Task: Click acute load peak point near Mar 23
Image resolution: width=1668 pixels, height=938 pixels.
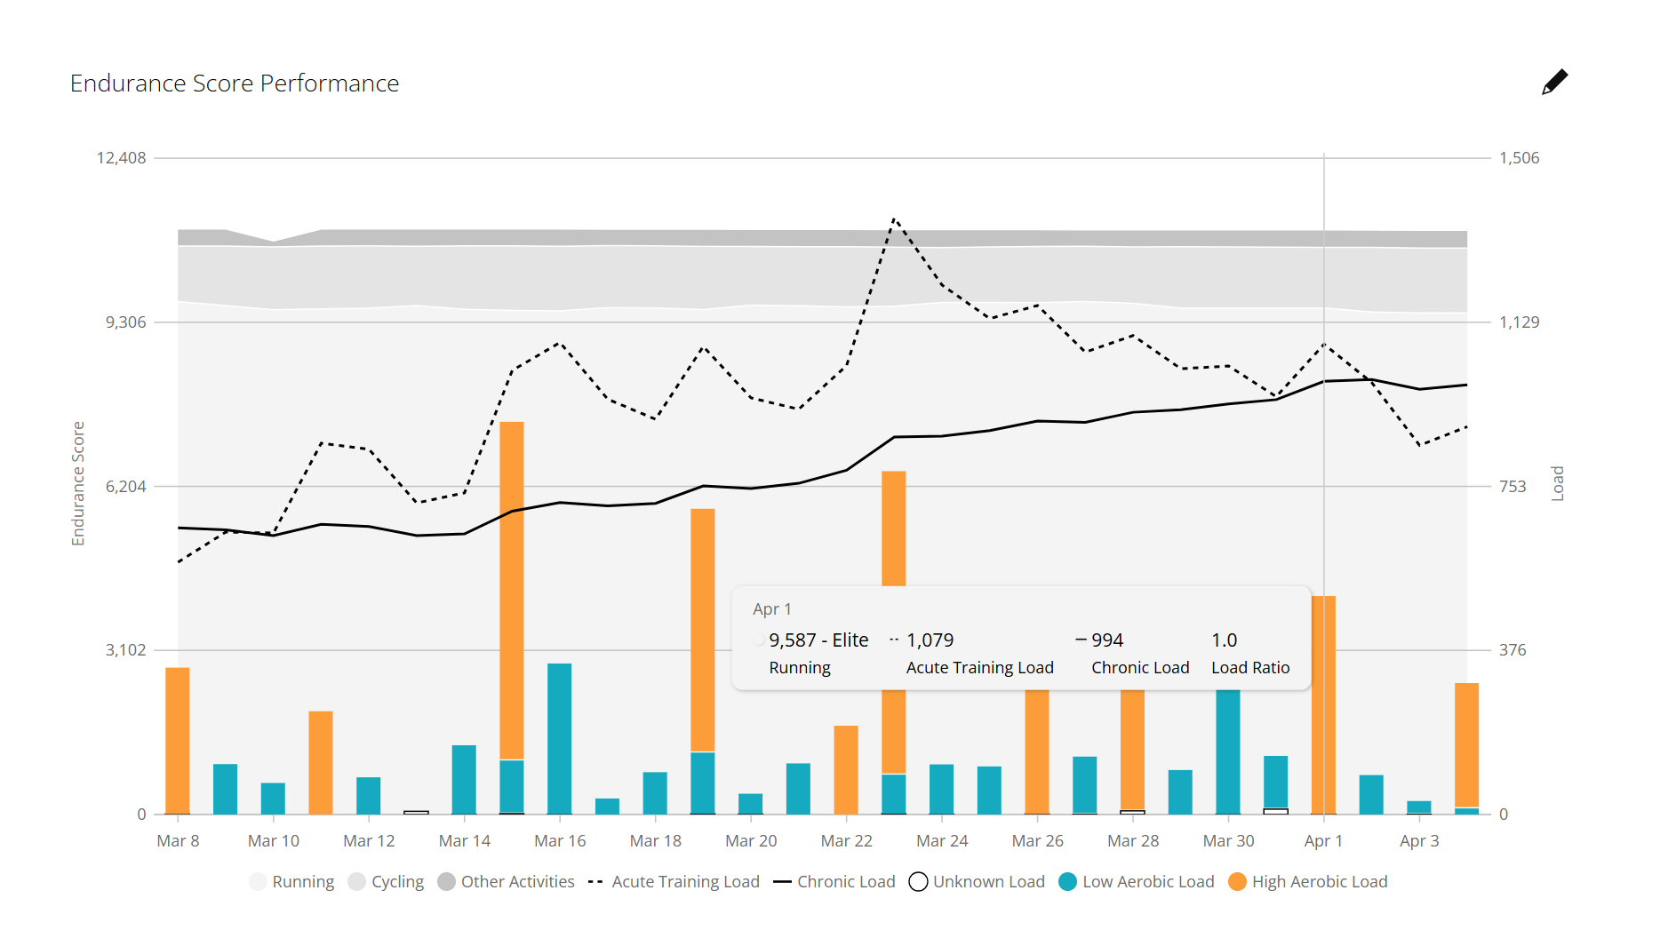Action: pos(894,219)
